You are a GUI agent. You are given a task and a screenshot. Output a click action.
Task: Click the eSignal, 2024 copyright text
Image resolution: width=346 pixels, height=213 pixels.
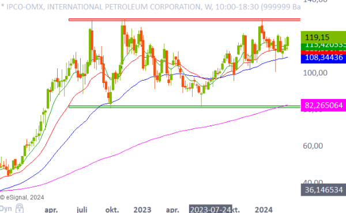click(x=22, y=197)
